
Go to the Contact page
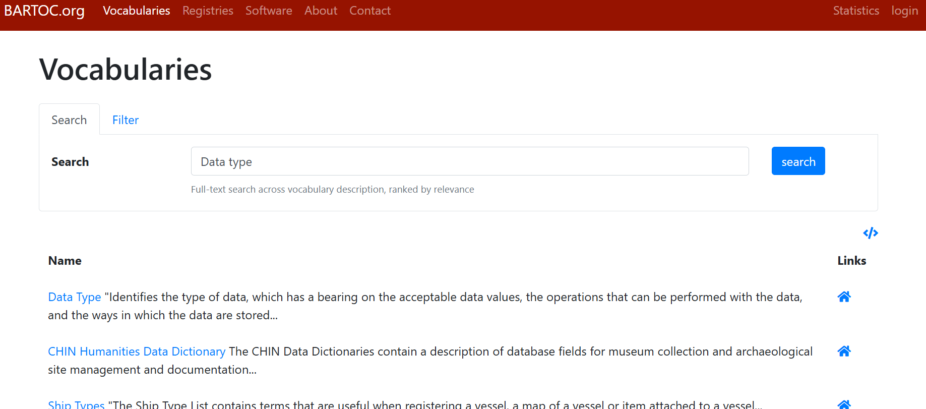point(370,11)
